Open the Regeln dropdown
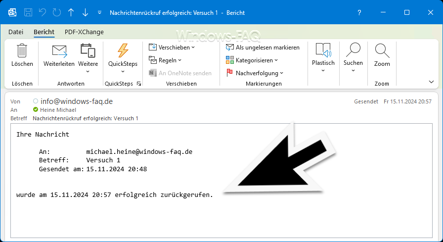The height and width of the screenshot is (242, 443). (x=165, y=60)
